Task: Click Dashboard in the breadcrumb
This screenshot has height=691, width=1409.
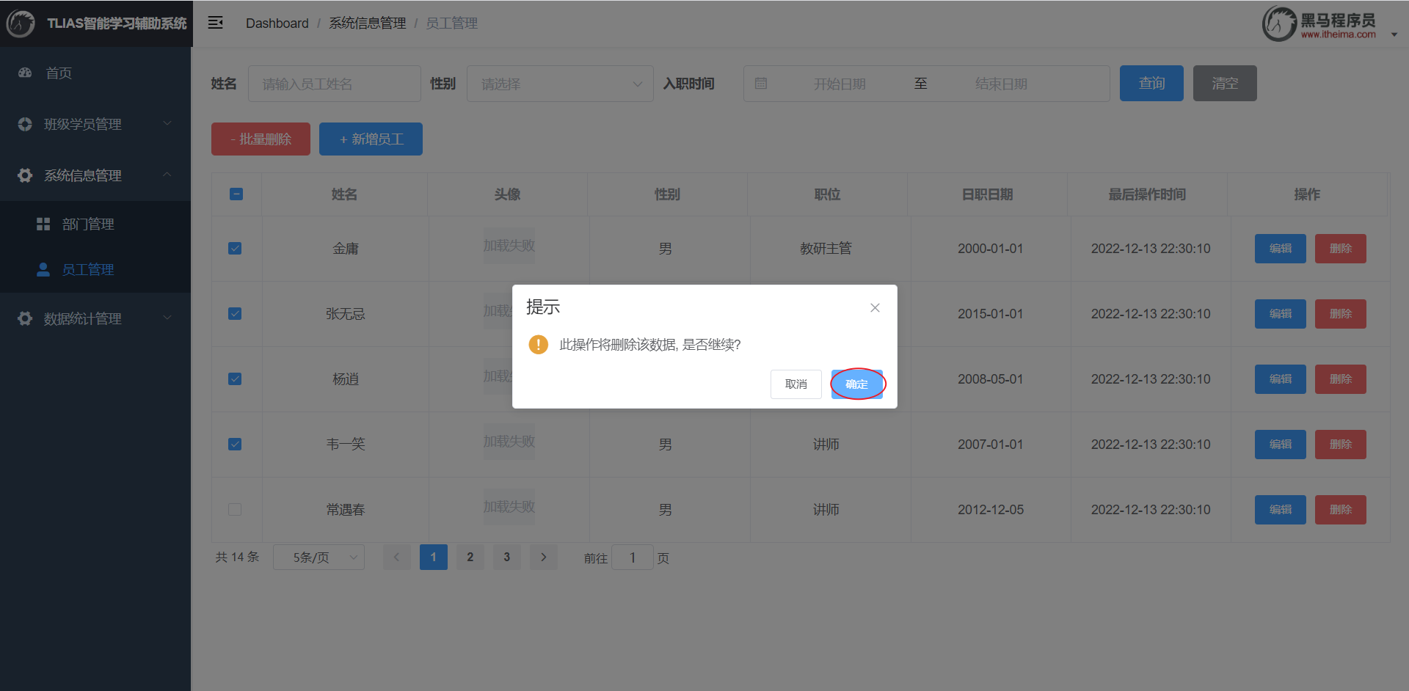Action: 277,23
